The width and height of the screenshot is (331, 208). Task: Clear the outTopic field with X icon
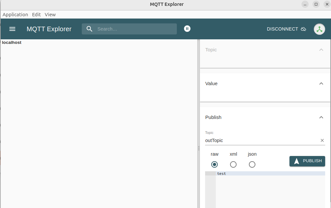(322, 140)
